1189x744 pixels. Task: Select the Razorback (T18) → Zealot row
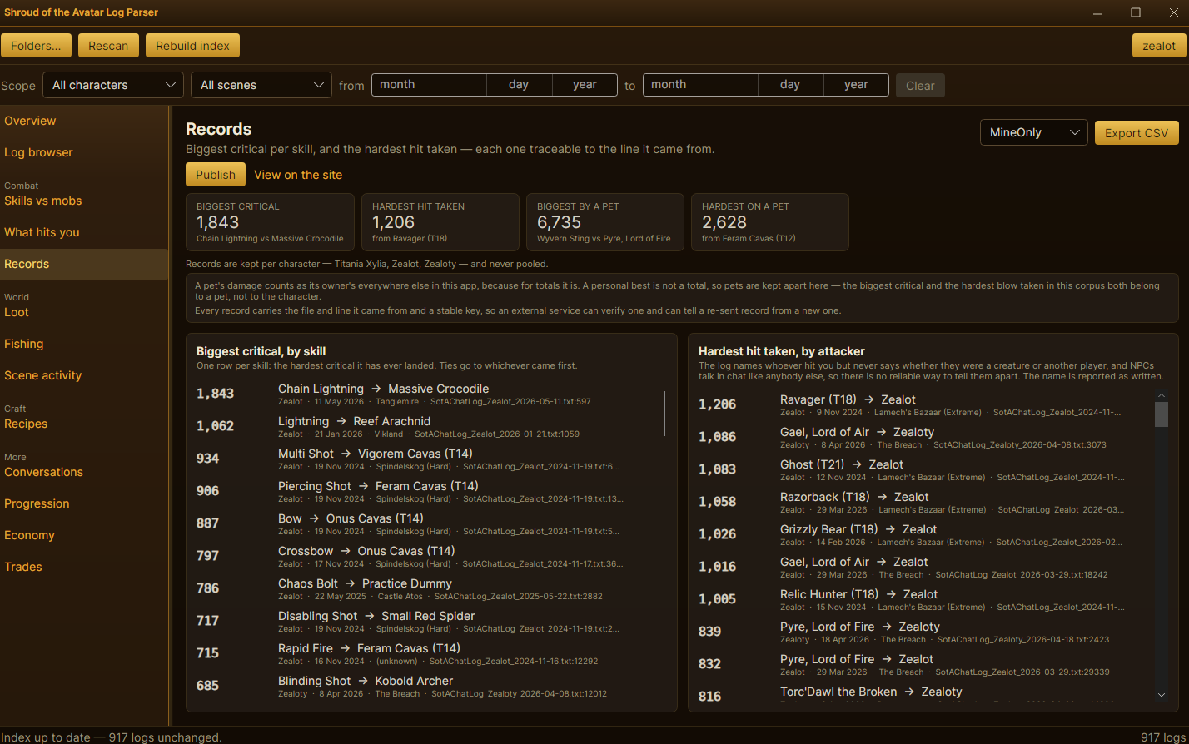click(924, 502)
